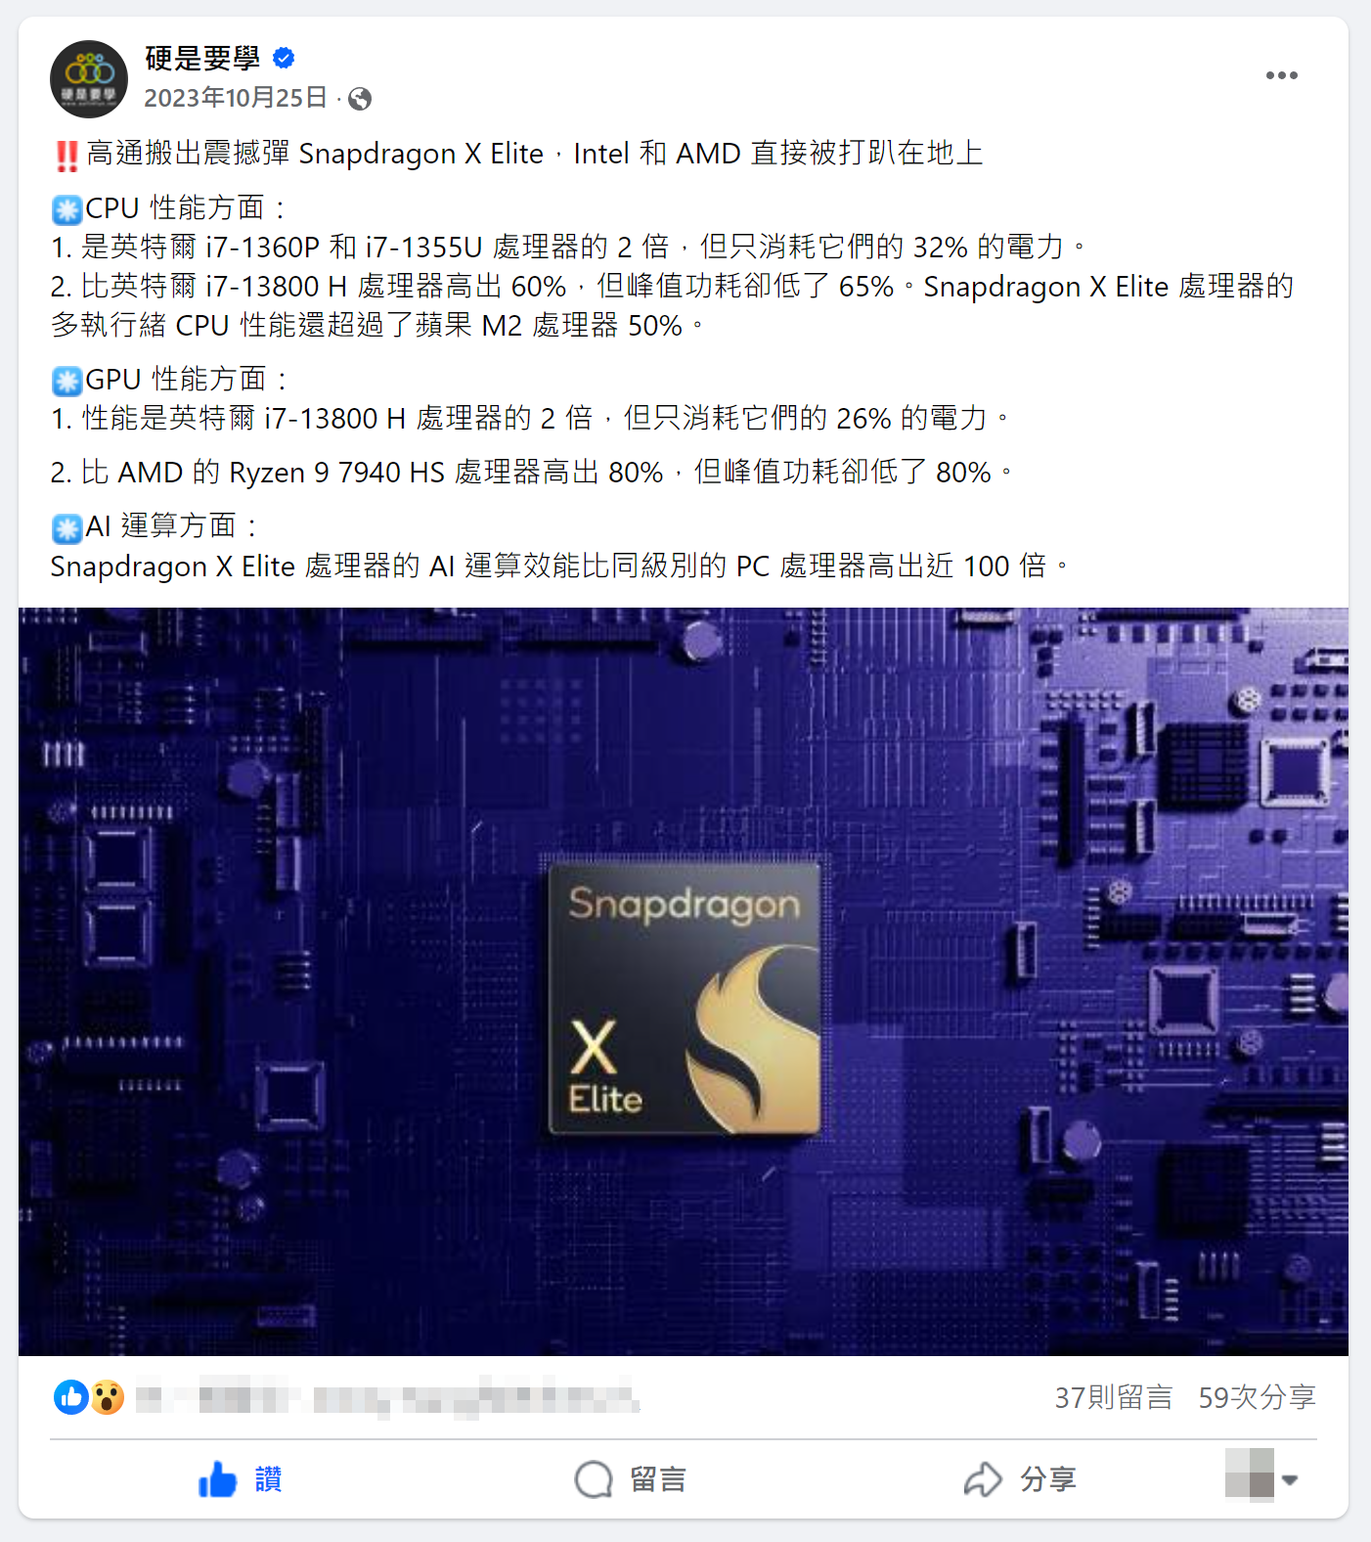1371x1542 pixels.
Task: Expand the comment-as account dropdown arrow
Action: tap(1290, 1479)
